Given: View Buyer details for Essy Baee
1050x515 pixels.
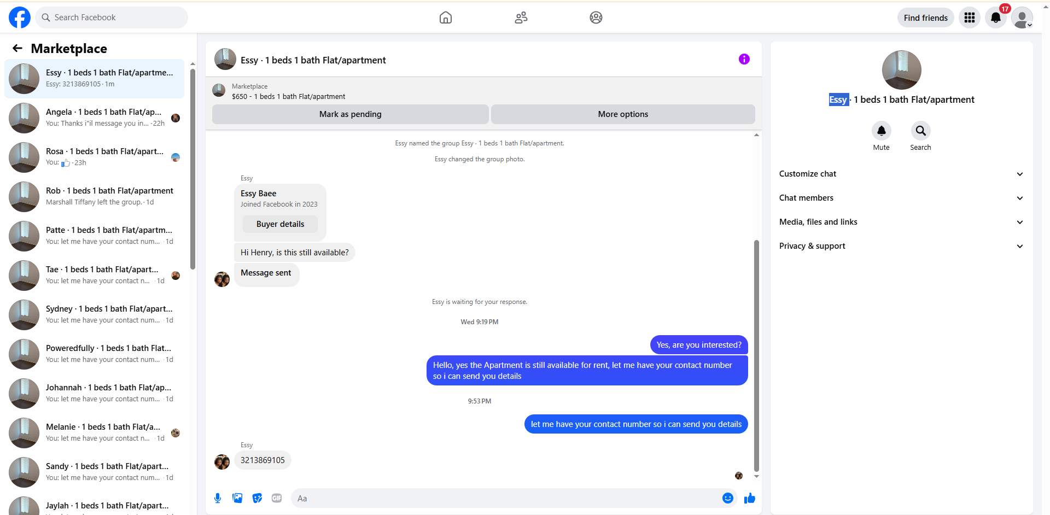Looking at the screenshot, I should tap(281, 224).
